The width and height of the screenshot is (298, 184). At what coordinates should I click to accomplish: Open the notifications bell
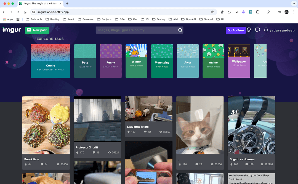[x=266, y=30]
